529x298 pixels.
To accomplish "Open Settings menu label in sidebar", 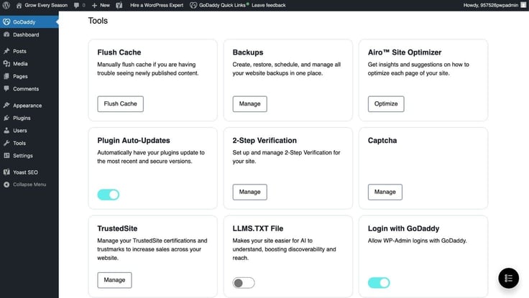I will pyautogui.click(x=23, y=156).
